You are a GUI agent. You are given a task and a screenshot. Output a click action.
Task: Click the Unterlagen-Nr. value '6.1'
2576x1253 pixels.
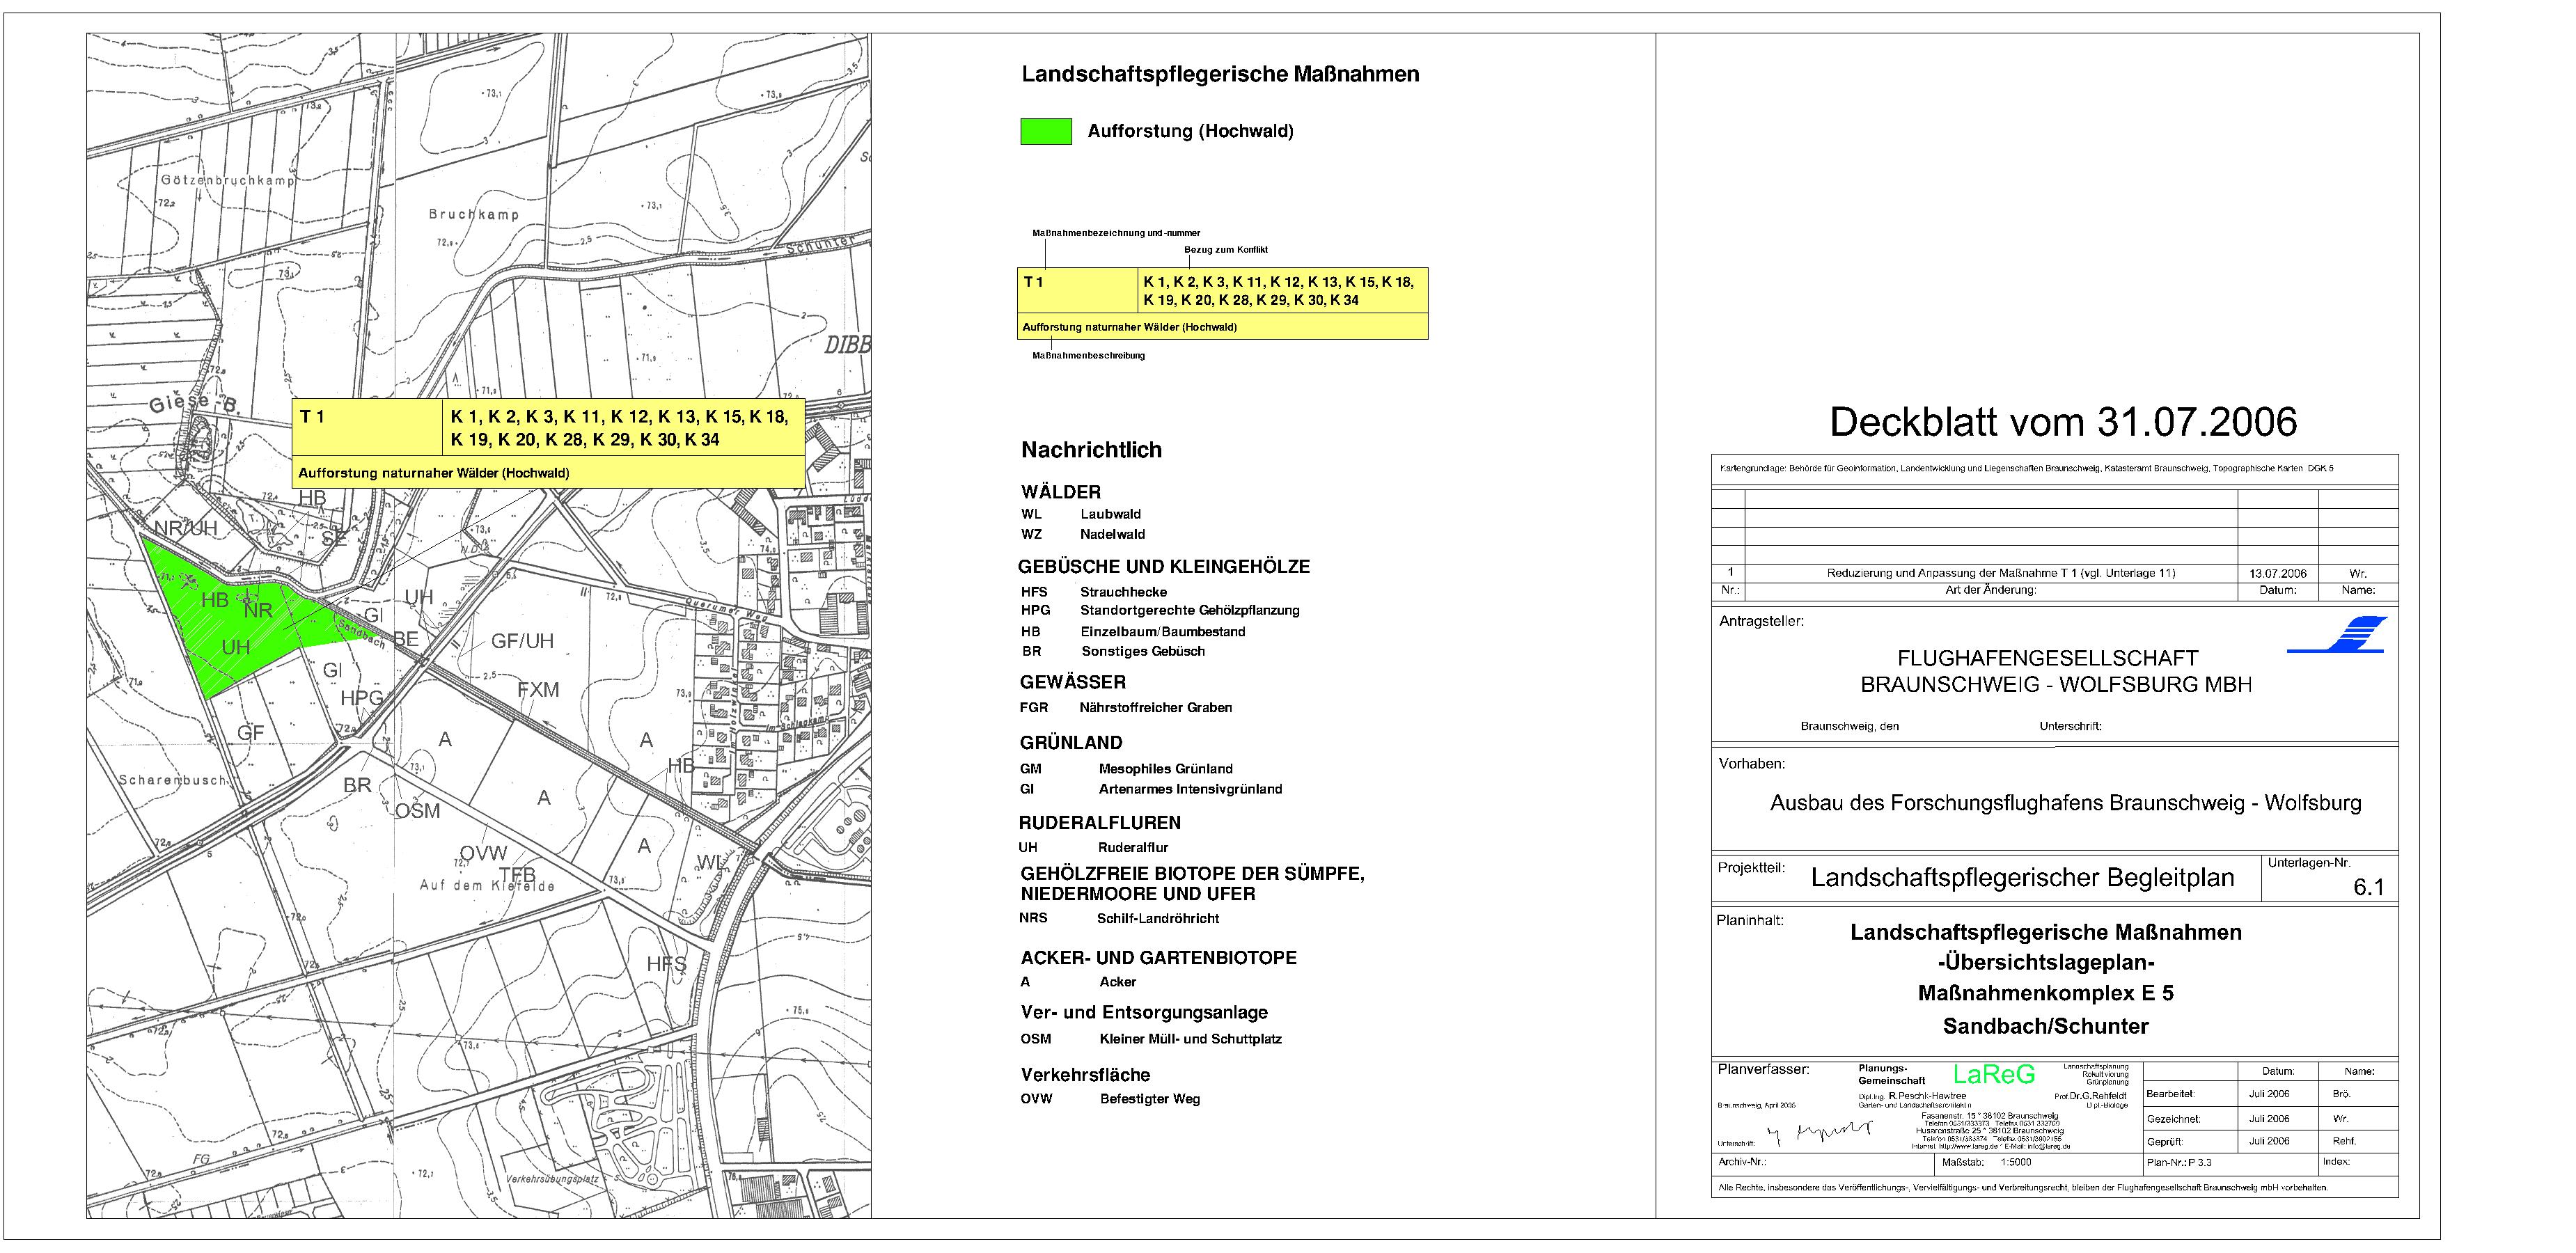(2369, 887)
